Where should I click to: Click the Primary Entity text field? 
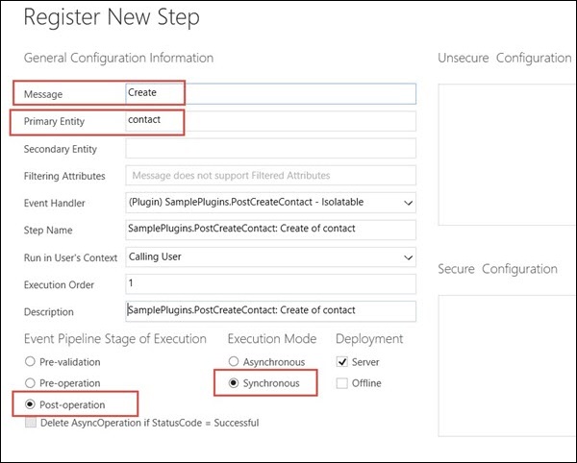(x=270, y=121)
